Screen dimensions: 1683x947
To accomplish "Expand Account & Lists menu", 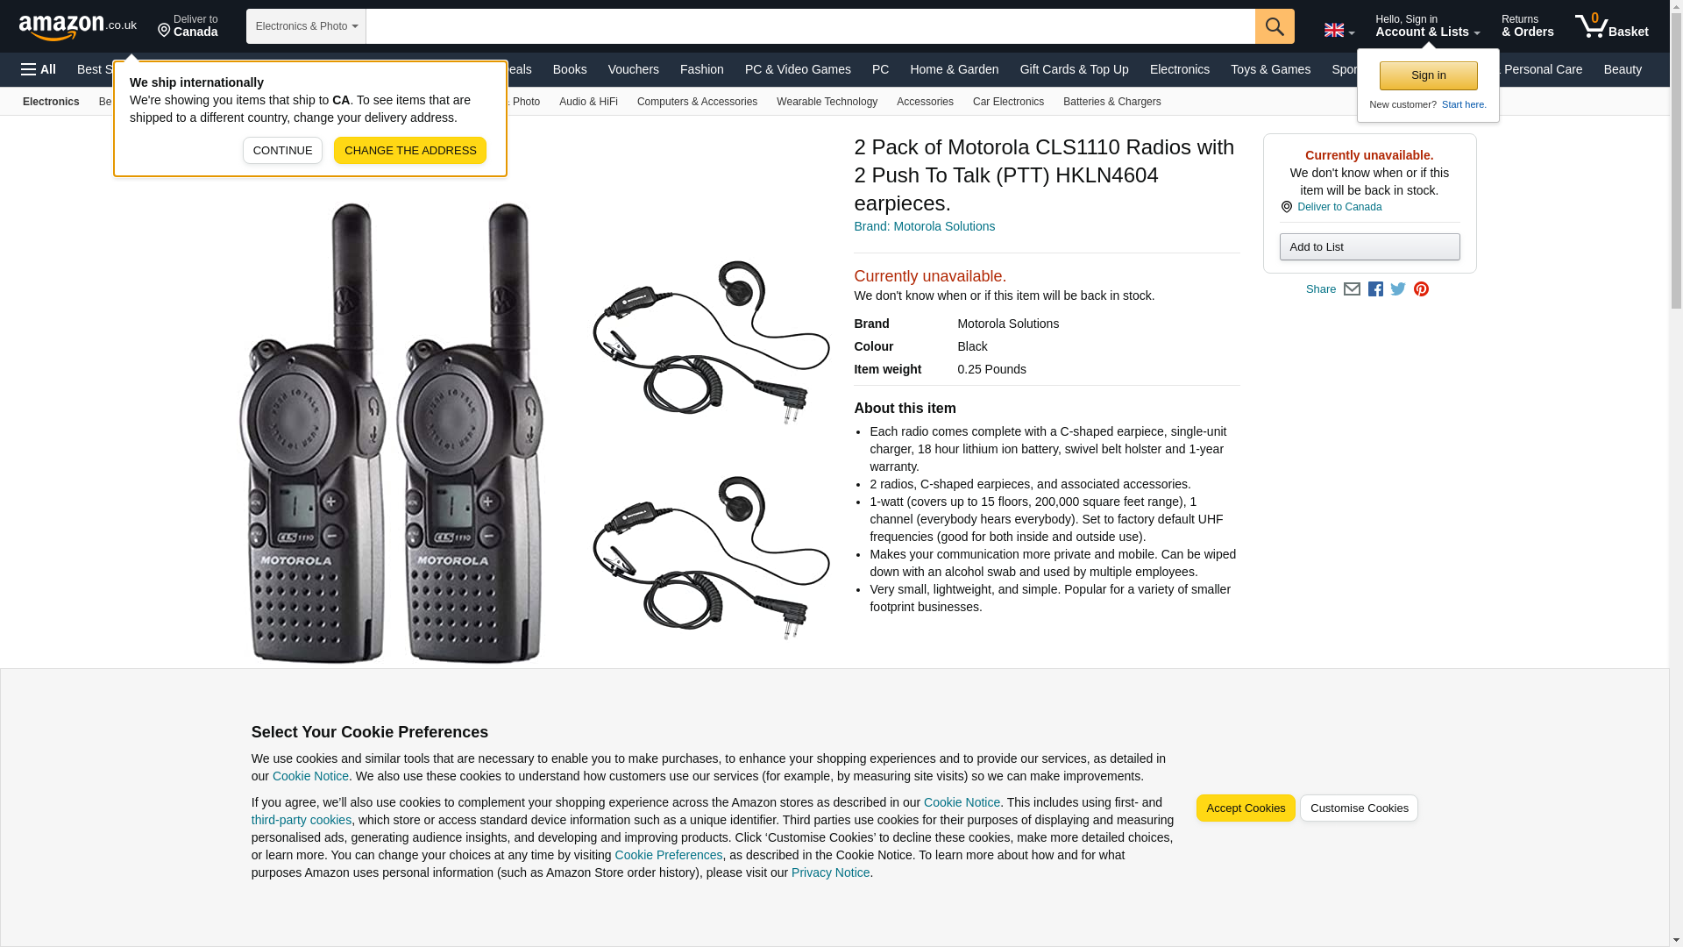I will click(x=1427, y=26).
